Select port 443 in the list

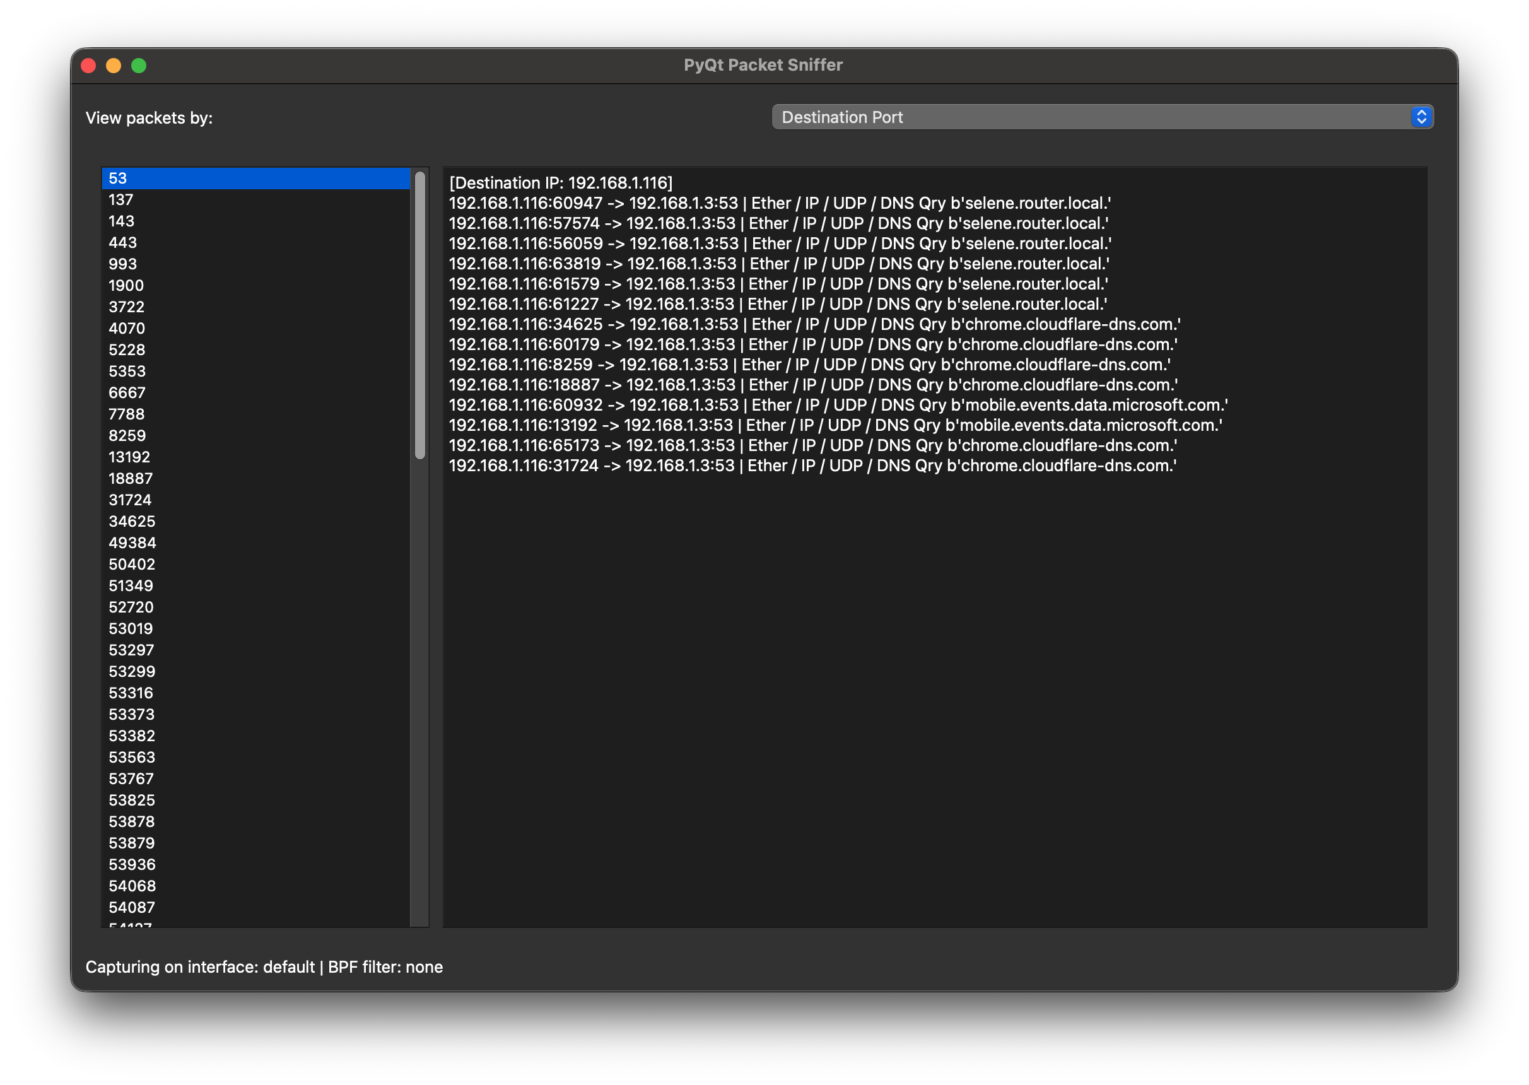[123, 242]
